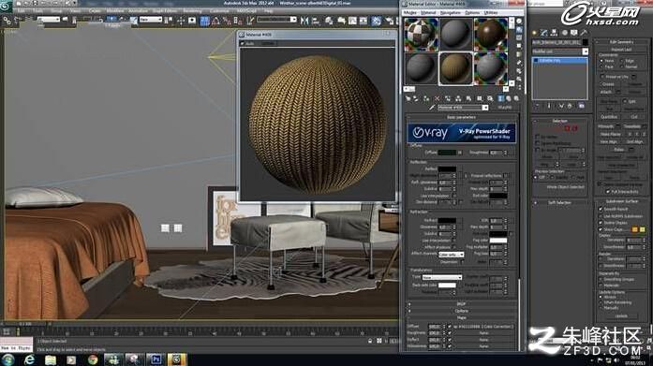653x366 pixels.
Task: Toggle the Diffuse map enable checkbox
Action: tap(450, 327)
